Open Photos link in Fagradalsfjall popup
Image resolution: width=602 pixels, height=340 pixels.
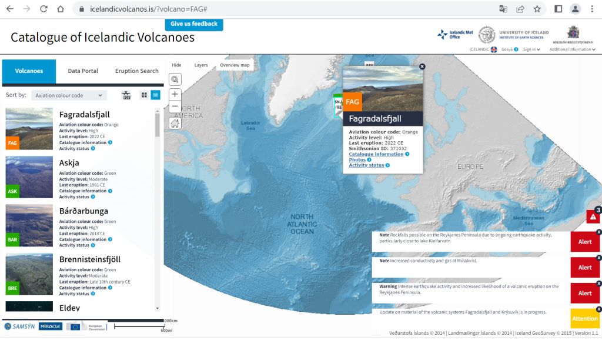(357, 160)
